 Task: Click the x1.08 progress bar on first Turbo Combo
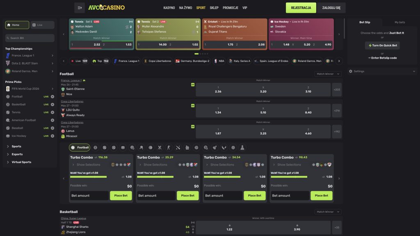click(x=89, y=177)
